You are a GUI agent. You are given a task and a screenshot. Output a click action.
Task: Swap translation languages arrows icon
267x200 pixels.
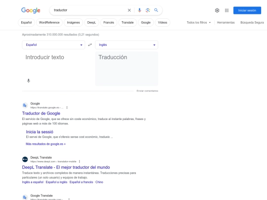click(90, 45)
